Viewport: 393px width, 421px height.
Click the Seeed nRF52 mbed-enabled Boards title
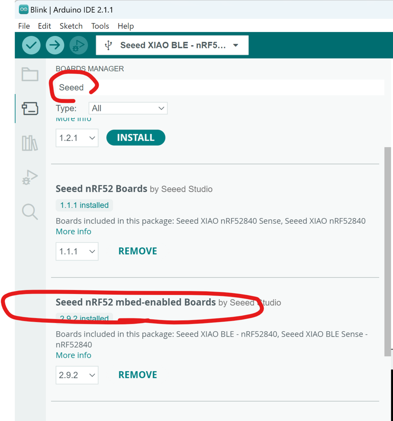136,302
